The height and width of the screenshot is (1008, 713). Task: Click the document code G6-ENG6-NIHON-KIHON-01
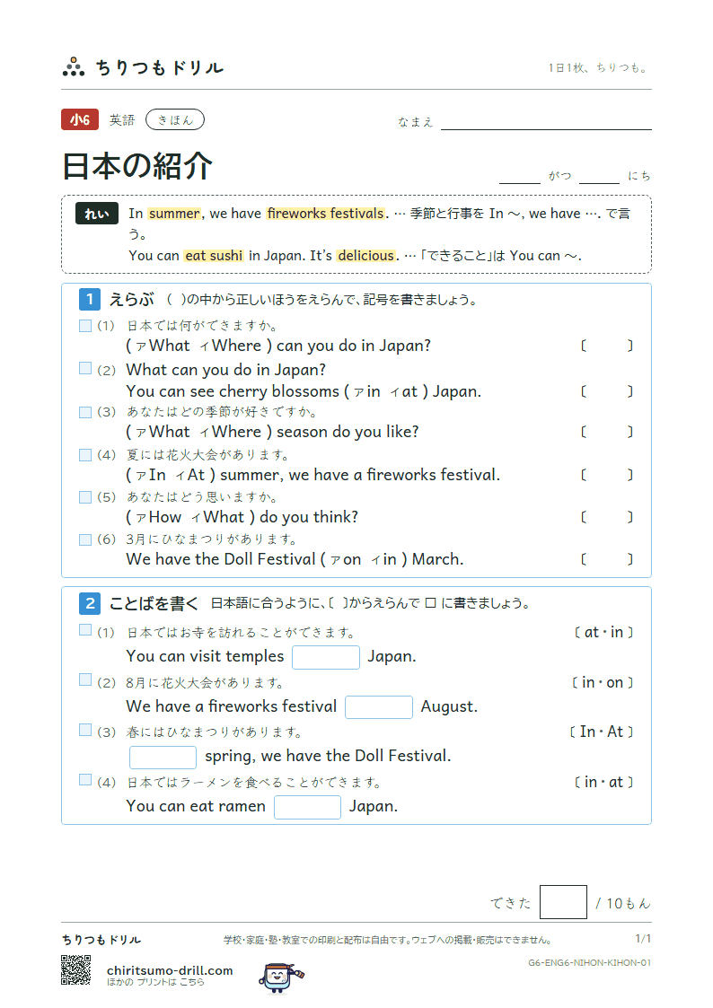coord(590,962)
